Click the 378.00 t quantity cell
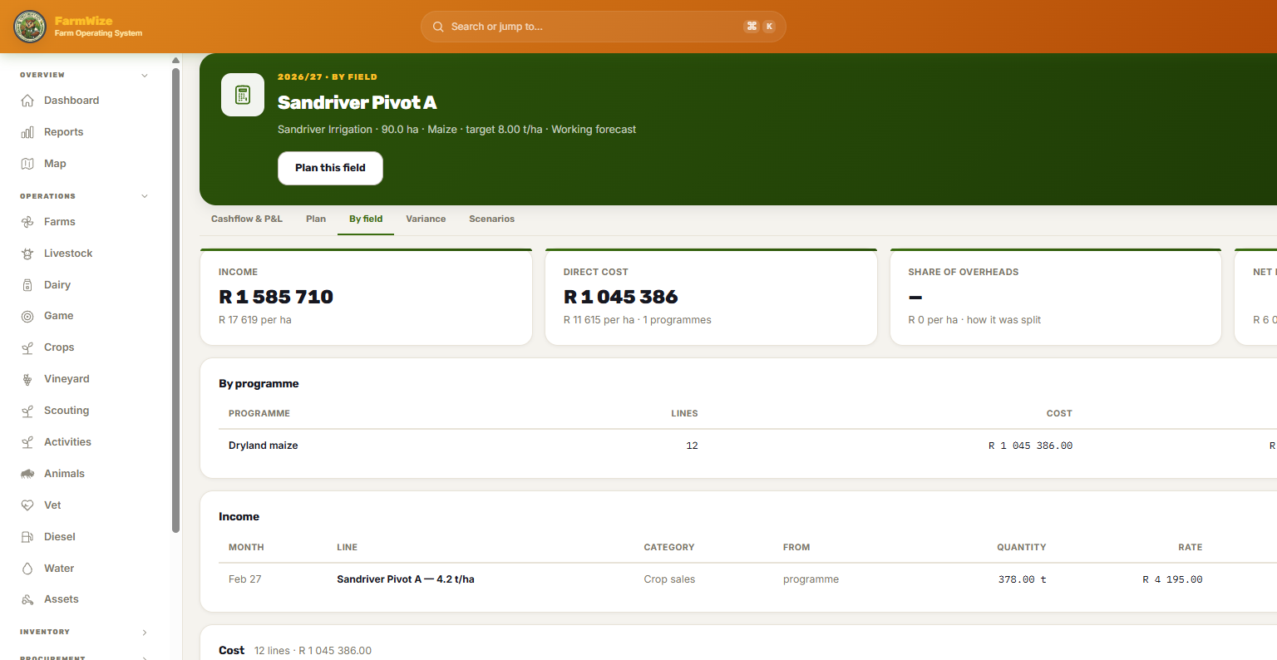The image size is (1277, 660). [1022, 579]
